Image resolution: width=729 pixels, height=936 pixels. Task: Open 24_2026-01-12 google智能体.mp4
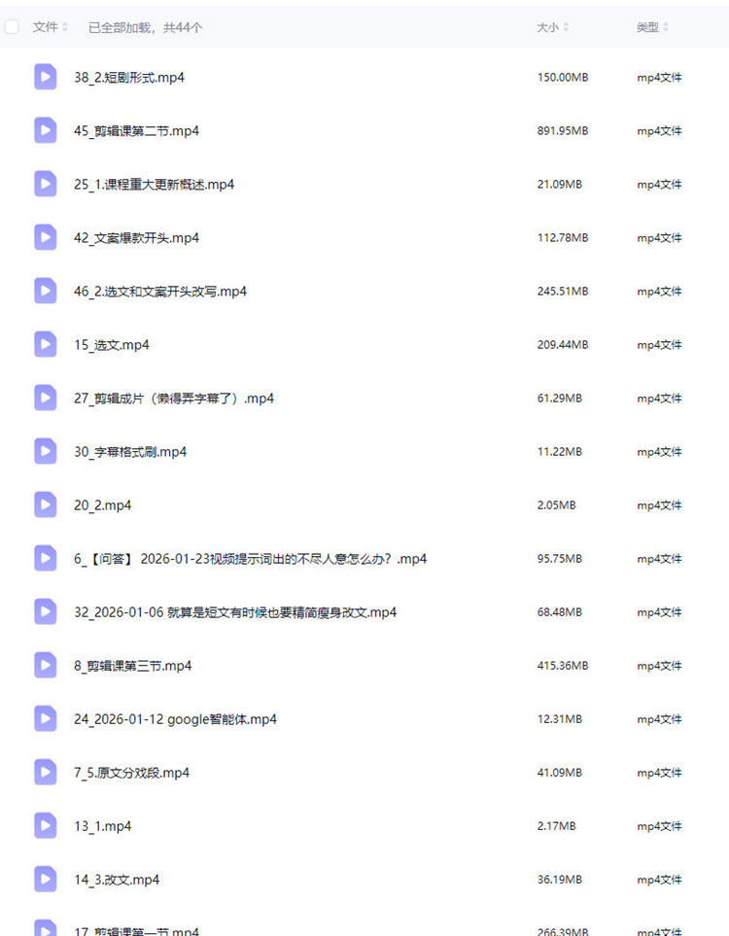tap(175, 719)
